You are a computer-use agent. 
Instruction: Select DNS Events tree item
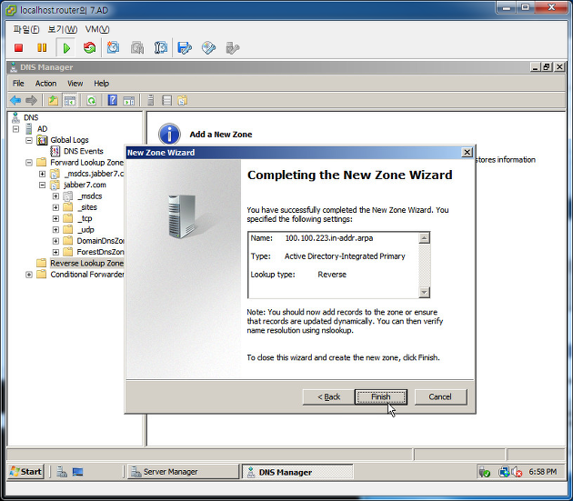[84, 151]
